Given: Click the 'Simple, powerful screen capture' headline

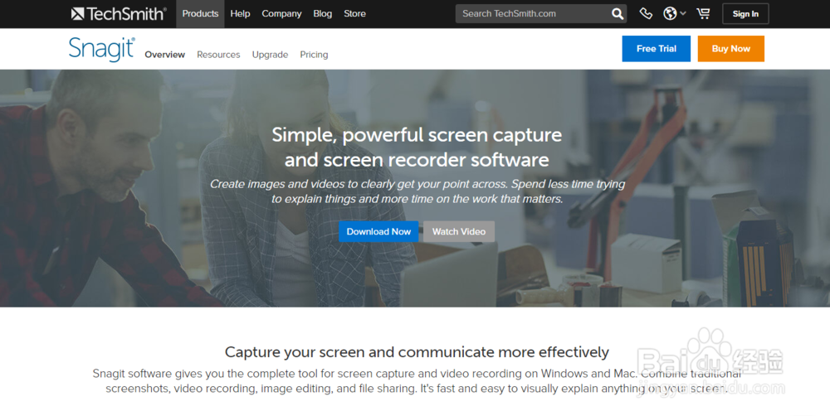Looking at the screenshot, I should [417, 147].
